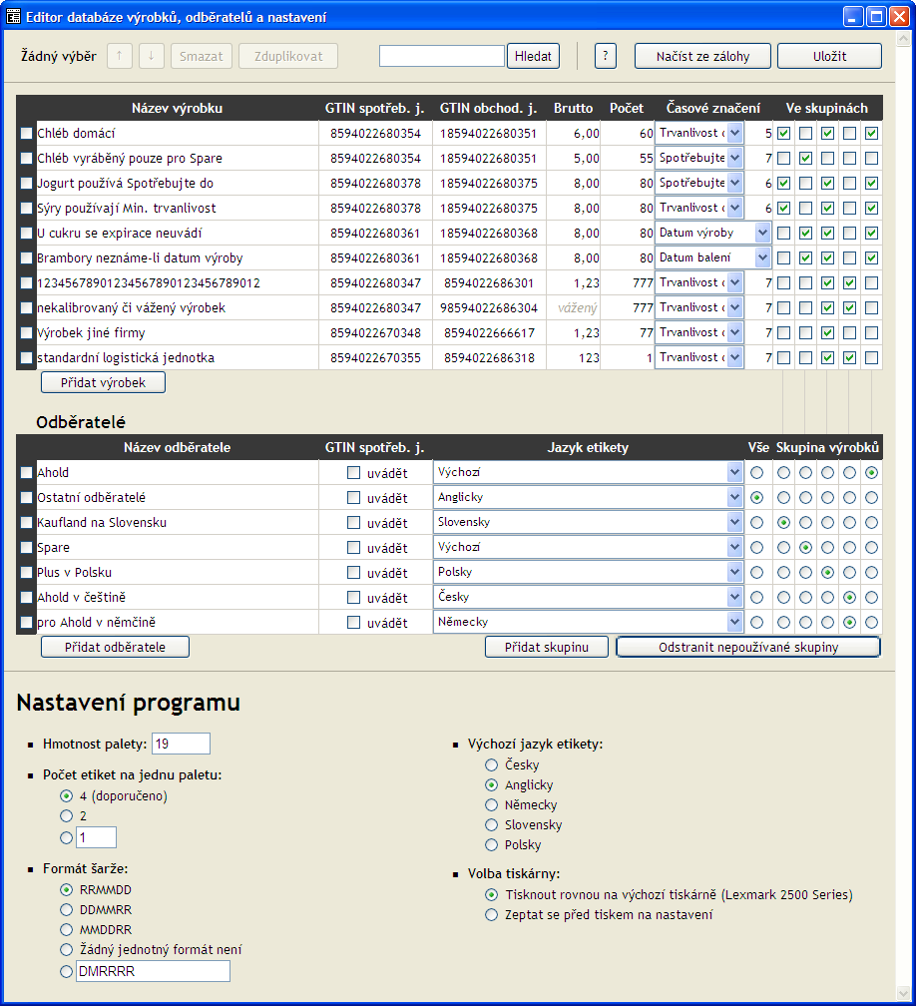Click Přidat skupinu button
Viewport: 916px width, 1006px height.
click(547, 648)
